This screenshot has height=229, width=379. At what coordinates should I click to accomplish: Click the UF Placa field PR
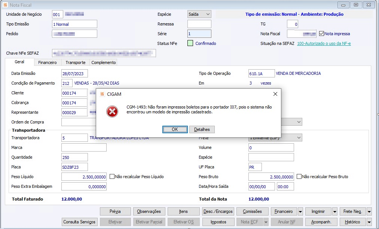click(x=255, y=167)
